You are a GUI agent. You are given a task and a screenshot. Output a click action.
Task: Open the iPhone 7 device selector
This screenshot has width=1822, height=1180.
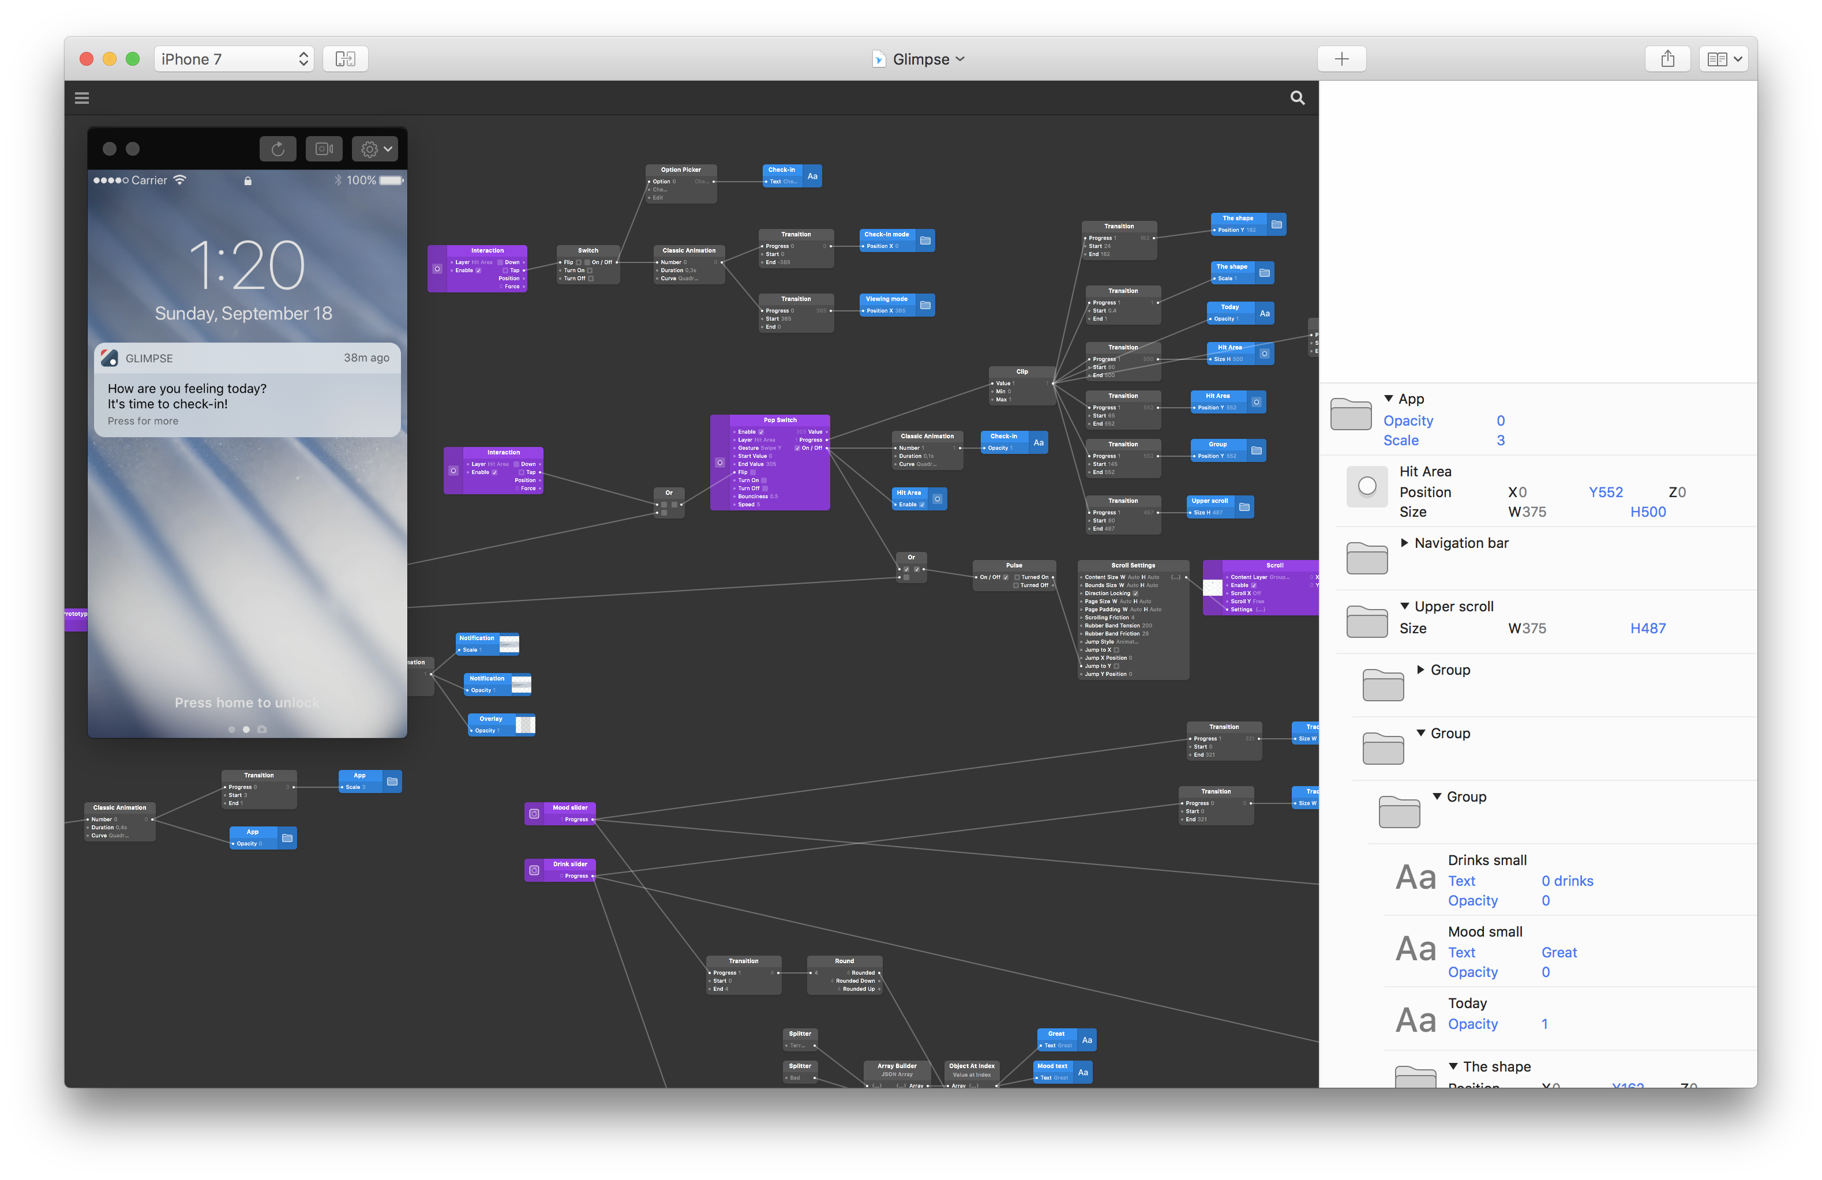[234, 59]
